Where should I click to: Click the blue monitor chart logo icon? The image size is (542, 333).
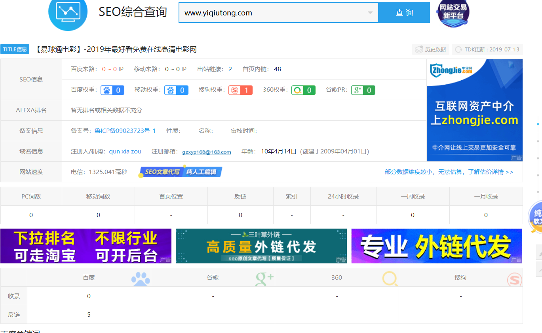point(68,12)
